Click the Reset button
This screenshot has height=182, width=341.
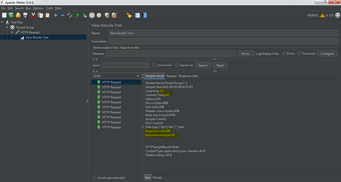[220, 65]
